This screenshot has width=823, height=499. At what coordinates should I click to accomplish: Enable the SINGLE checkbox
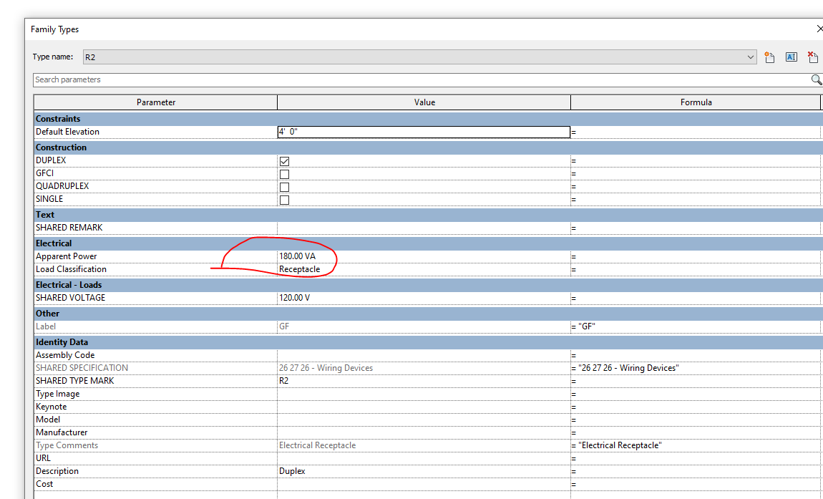(x=284, y=200)
